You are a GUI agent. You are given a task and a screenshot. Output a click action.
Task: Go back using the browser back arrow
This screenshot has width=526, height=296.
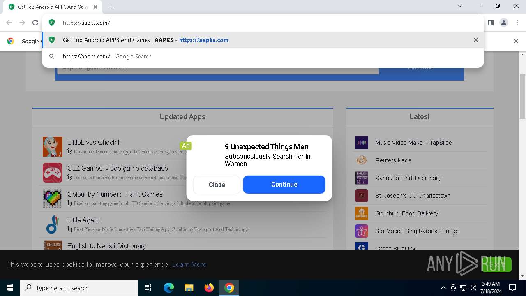tap(9, 23)
